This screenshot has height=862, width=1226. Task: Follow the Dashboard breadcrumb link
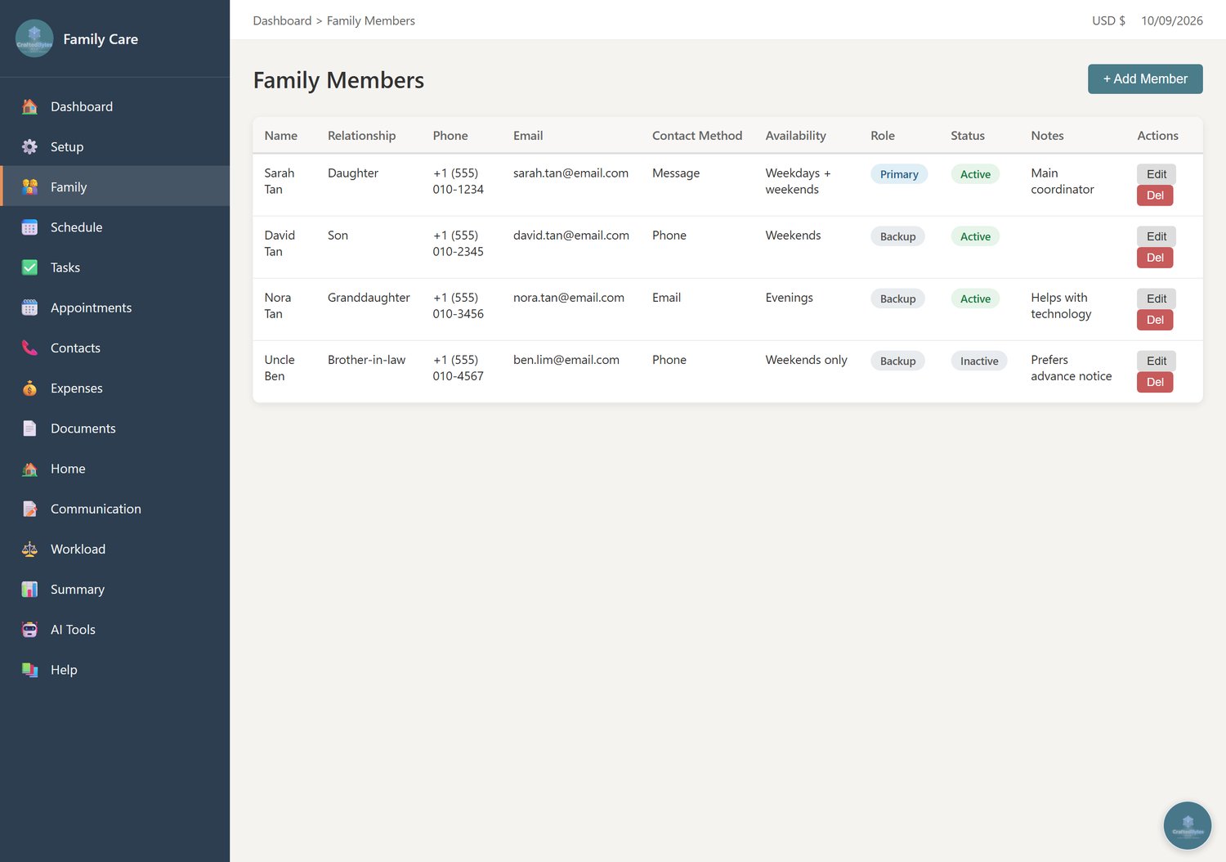point(282,20)
